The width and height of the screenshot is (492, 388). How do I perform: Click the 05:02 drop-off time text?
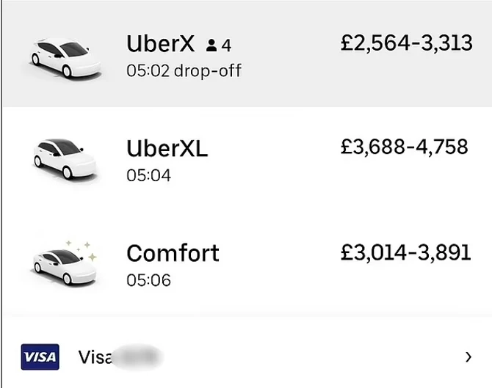184,71
